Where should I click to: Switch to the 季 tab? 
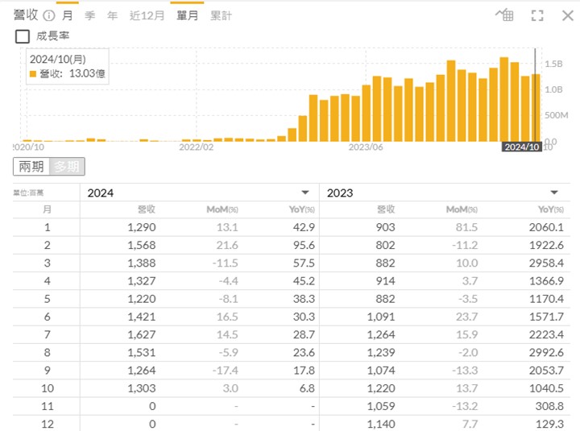tap(90, 15)
